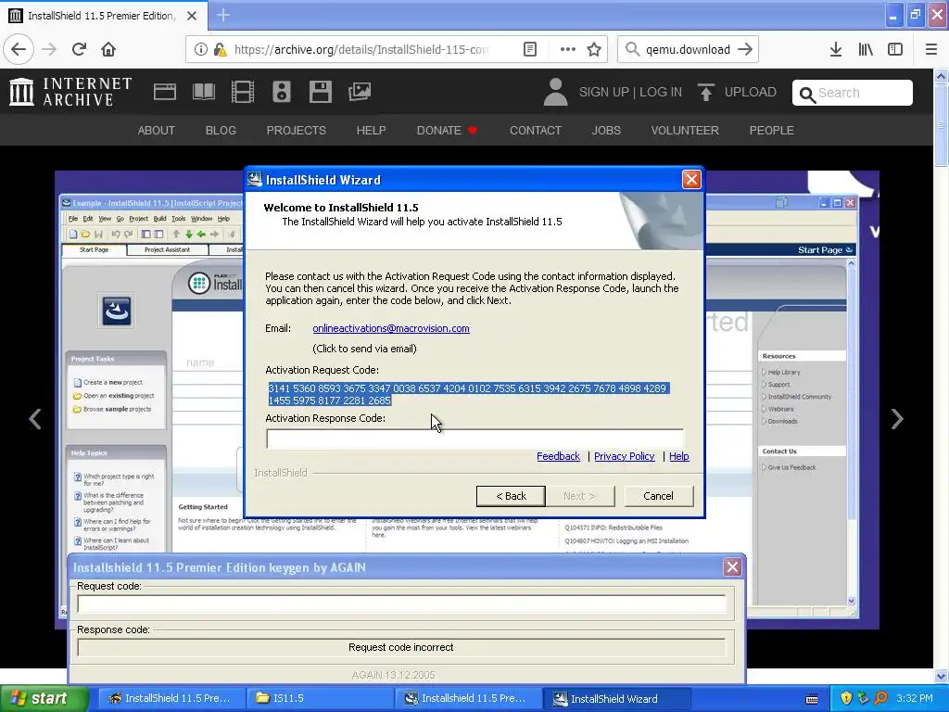The width and height of the screenshot is (949, 712).
Task: Click the security shield tray icon
Action: tap(846, 699)
